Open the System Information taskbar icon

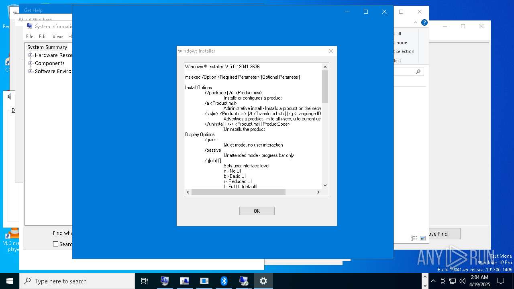164,281
